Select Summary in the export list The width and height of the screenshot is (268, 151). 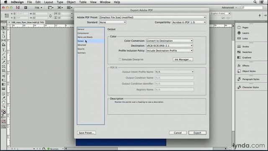coord(82,53)
